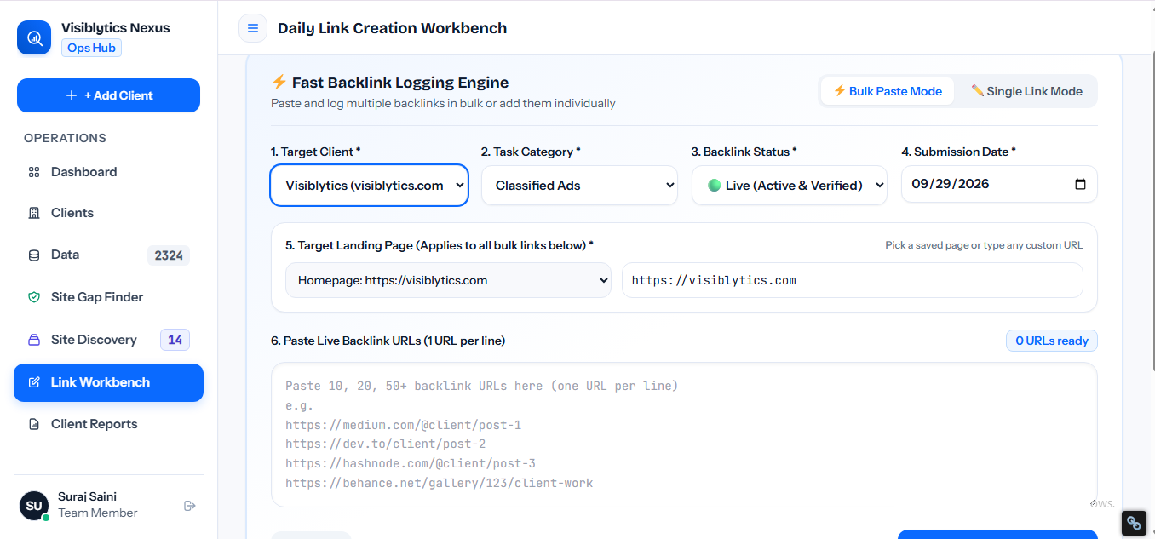Click the Fast Backlink Logging Engine heading
1155x539 pixels.
pyautogui.click(x=400, y=83)
